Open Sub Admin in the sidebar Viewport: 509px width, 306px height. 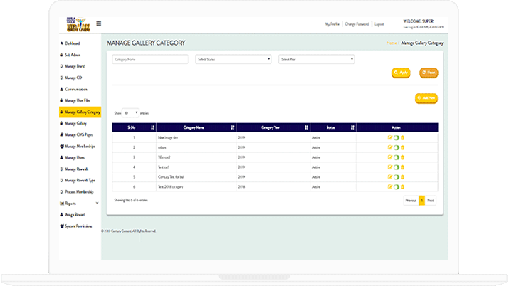(73, 55)
